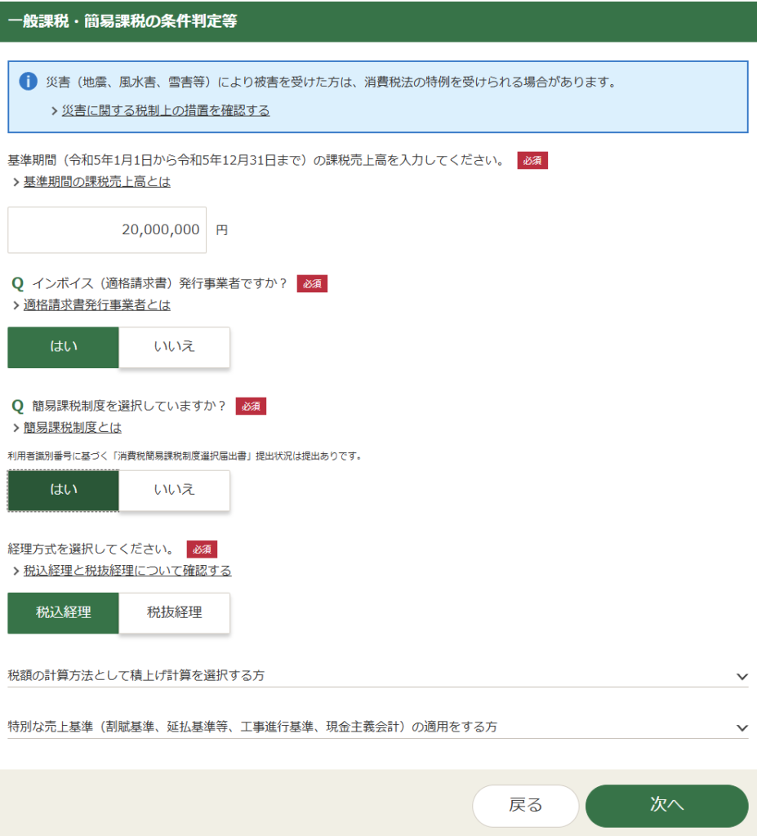Select はい for simplified taxation question
This screenshot has height=836, width=757.
64,490
